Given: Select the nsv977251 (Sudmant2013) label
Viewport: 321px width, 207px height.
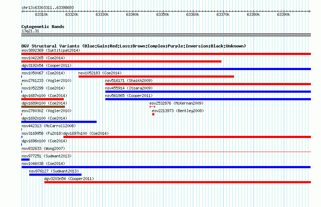Looking at the screenshot, I should point(47,156).
